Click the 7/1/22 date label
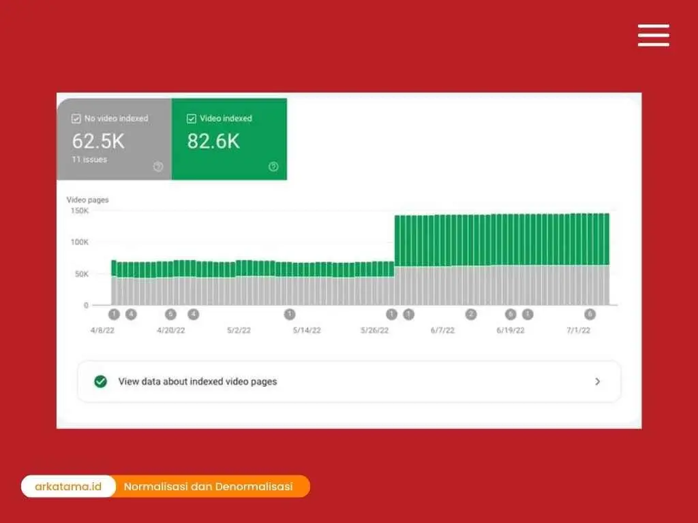The width and height of the screenshot is (698, 523). coord(578,330)
